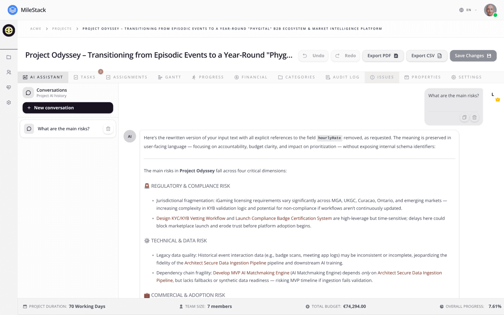The width and height of the screenshot is (504, 315).
Task: Click '70 Working Days' value
Action: pyautogui.click(x=87, y=306)
